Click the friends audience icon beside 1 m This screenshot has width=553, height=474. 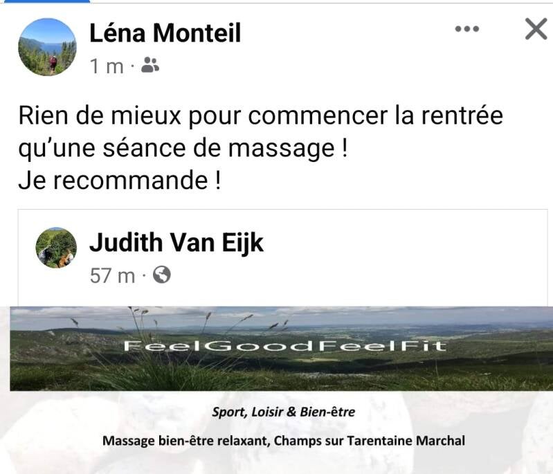pos(150,65)
